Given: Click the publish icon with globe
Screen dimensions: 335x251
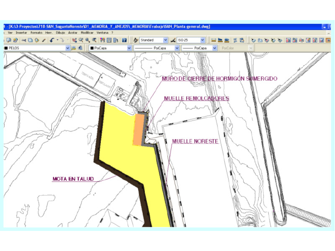Looking at the screenshot, I should click(15, 40).
